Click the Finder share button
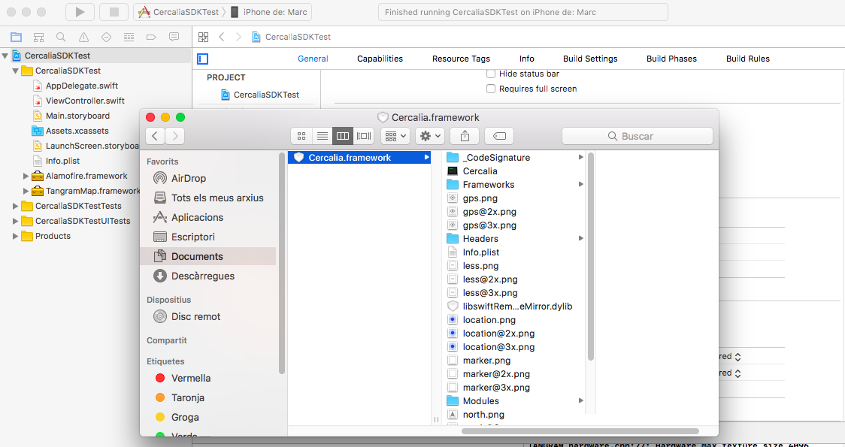The height and width of the screenshot is (447, 845). coord(465,136)
